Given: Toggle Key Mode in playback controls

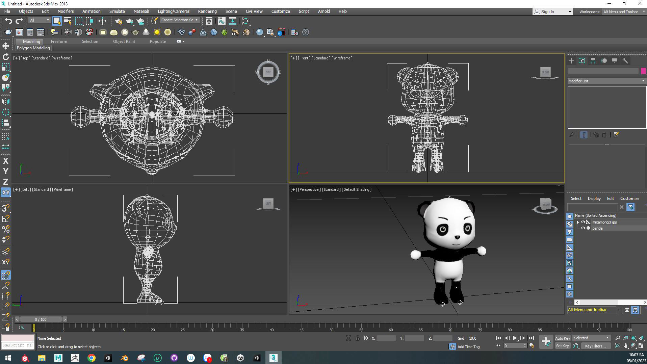Looking at the screenshot, I should [498, 346].
